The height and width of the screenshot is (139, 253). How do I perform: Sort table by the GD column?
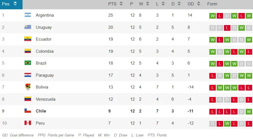click(x=194, y=4)
